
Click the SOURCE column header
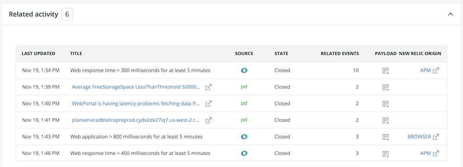(244, 54)
